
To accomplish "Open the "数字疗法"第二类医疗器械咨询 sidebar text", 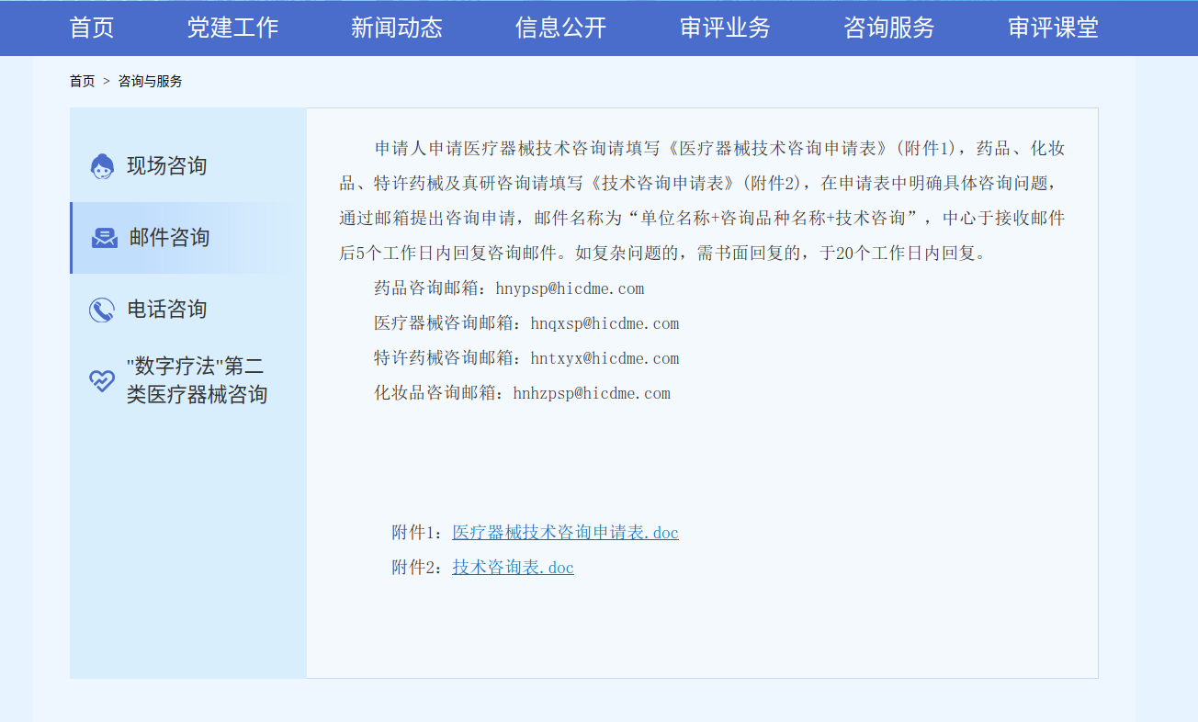I will coord(197,380).
